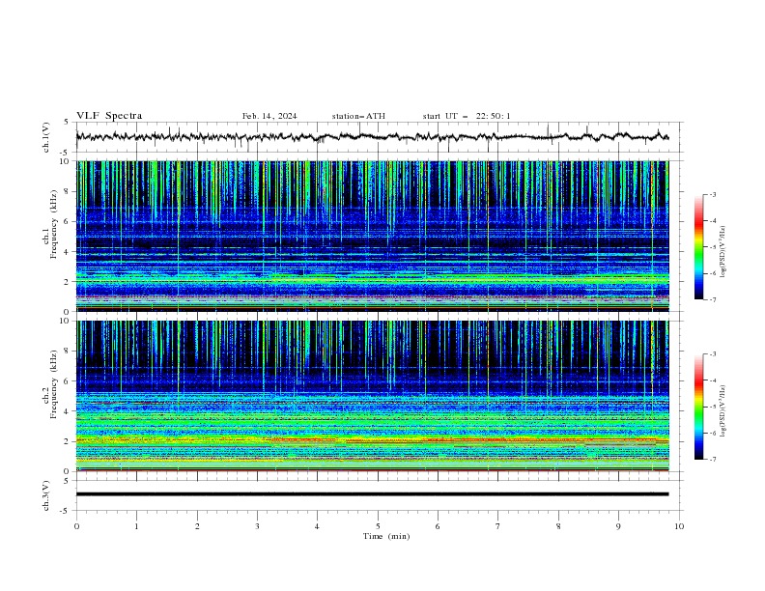Click the ch.1 spectrogram color scale bar
The width and height of the screenshot is (765, 591).
point(698,247)
